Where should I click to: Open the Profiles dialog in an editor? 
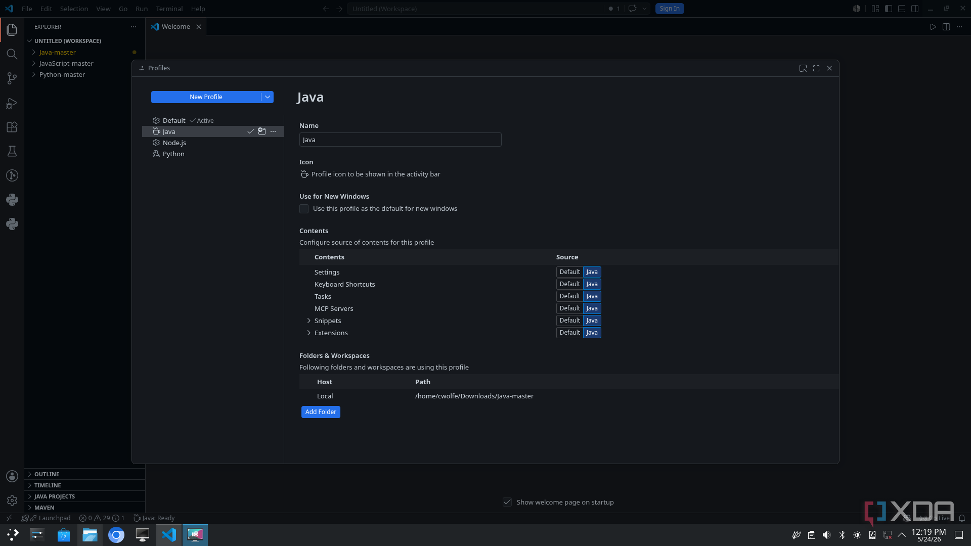(803, 68)
